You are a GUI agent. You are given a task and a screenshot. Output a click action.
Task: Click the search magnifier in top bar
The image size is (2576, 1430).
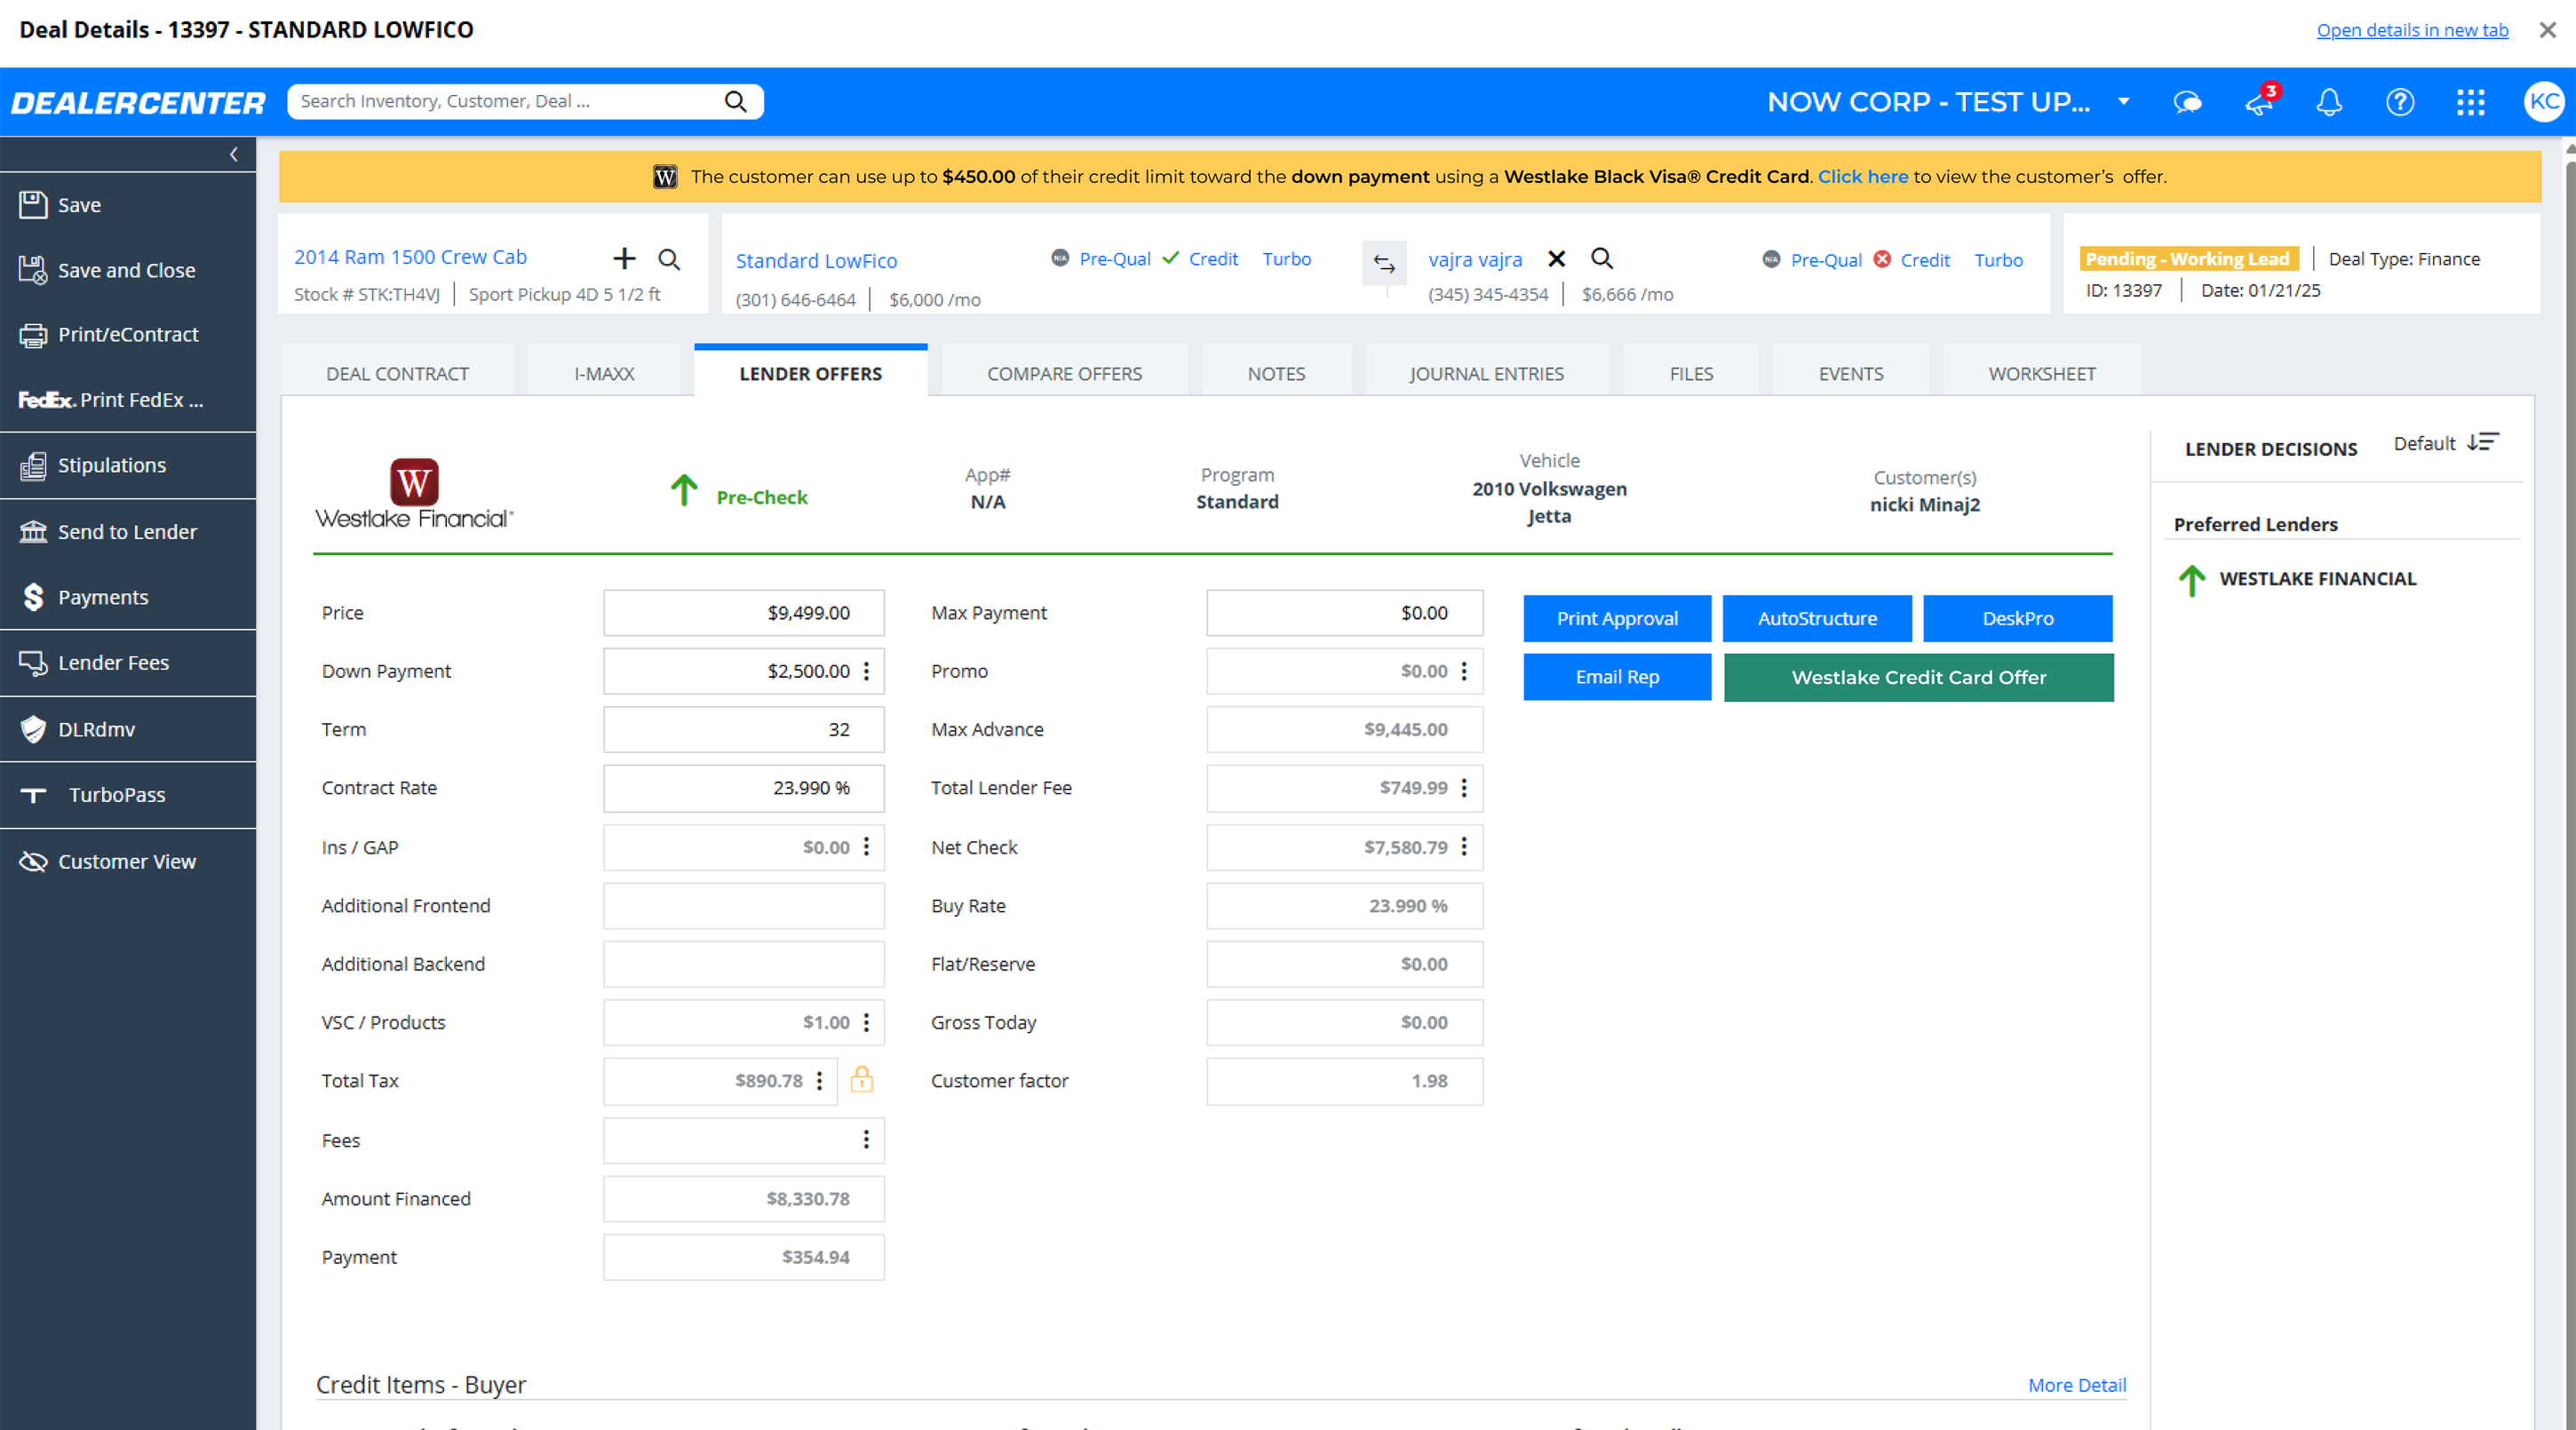coord(736,101)
